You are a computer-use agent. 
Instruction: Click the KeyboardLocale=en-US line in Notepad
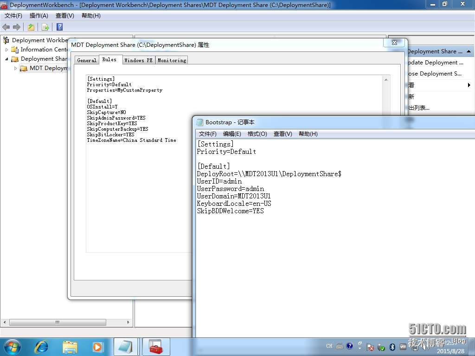(x=234, y=203)
